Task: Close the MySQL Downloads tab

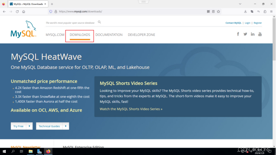Action: point(45,4)
